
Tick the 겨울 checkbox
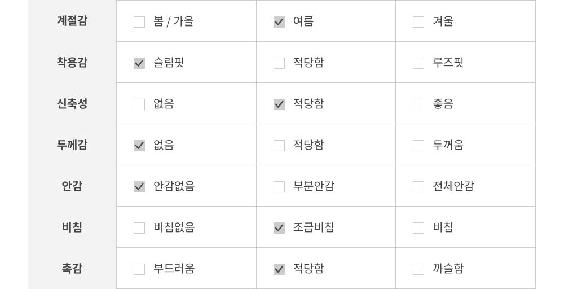pos(418,22)
